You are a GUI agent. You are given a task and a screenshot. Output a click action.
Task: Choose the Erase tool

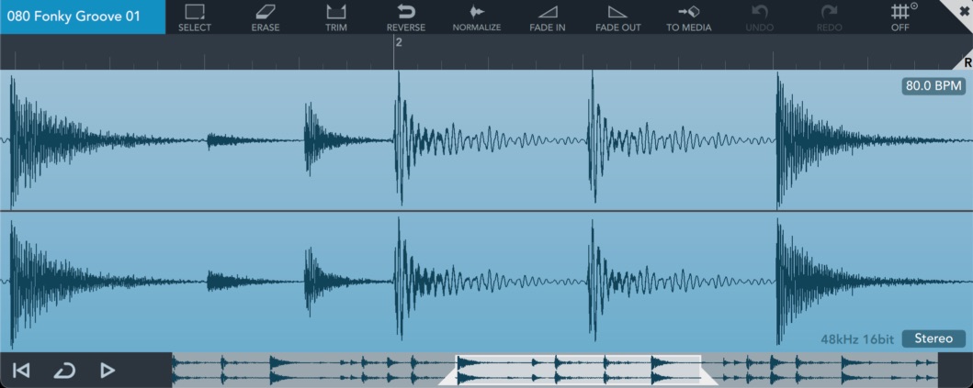click(x=266, y=17)
